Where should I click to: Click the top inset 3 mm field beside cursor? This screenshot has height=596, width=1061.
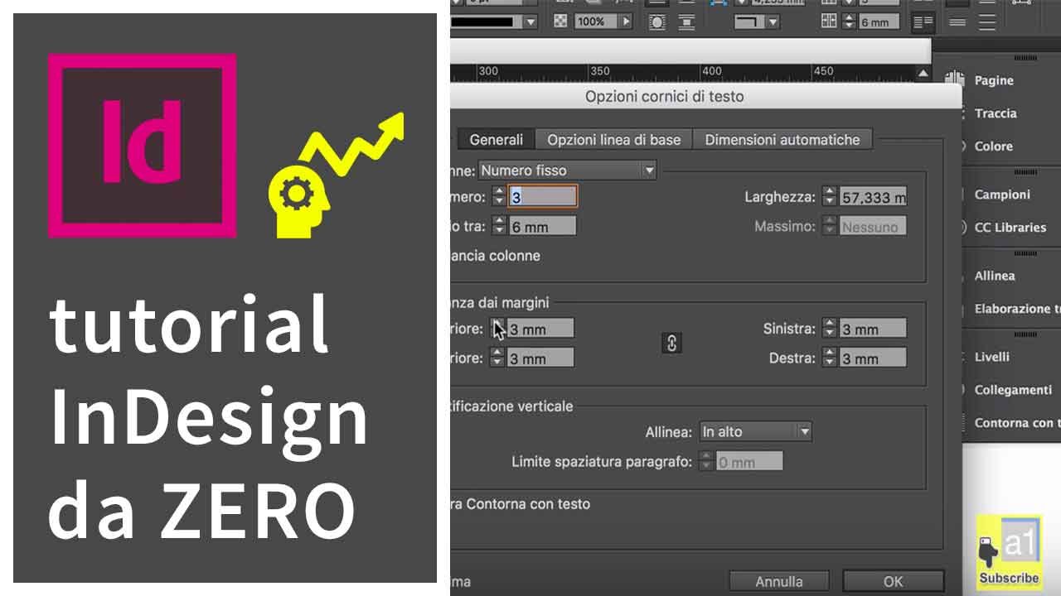[540, 329]
